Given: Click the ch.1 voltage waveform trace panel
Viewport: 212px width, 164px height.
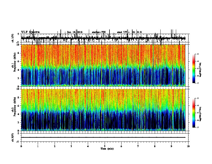Looking at the screenshot, I should click(x=105, y=38).
